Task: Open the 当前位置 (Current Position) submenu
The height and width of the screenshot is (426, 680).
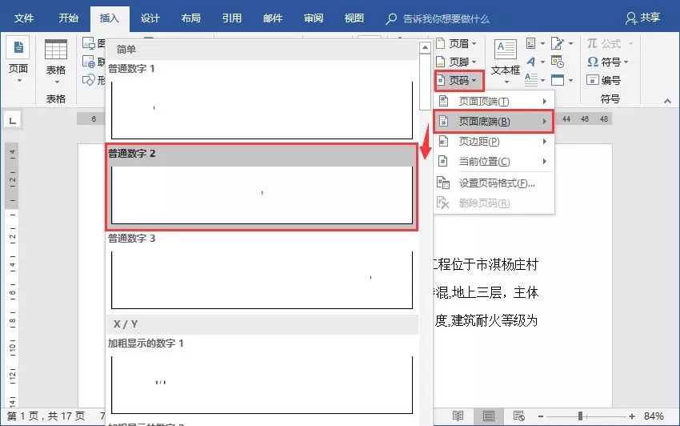Action: (494, 161)
